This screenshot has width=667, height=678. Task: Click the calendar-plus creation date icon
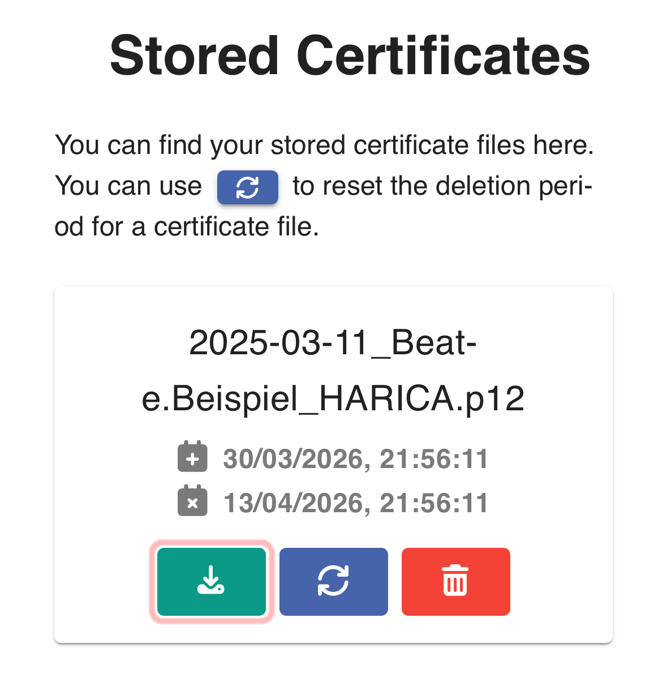click(192, 458)
